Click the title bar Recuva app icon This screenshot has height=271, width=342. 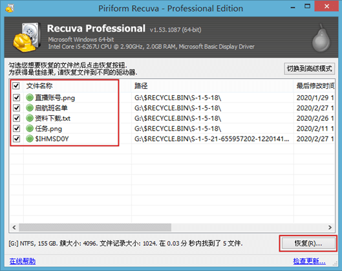pyautogui.click(x=10, y=8)
